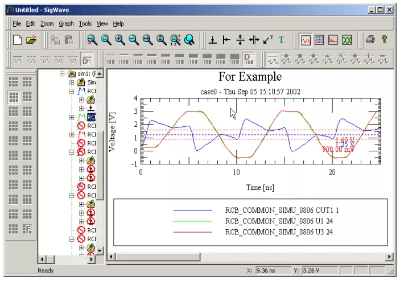Click the graph scrollbar right arrow
Viewport: 400px width, 281px height.
[389, 257]
